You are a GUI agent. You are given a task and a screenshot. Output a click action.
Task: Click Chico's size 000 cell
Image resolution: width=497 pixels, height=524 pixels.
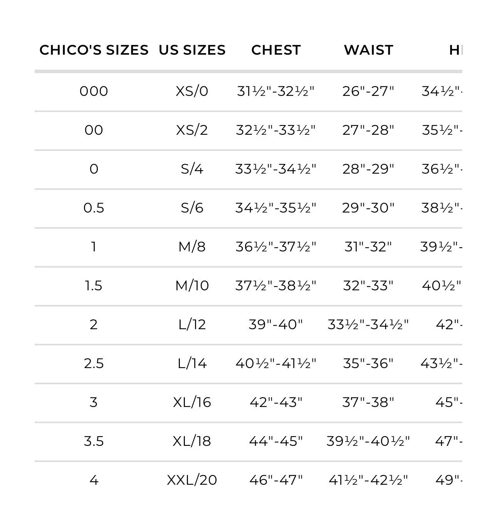94,91
